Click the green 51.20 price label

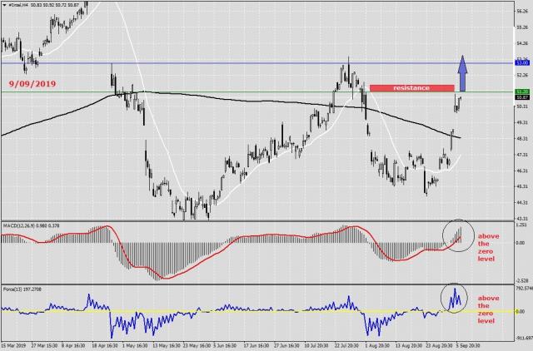tap(523, 91)
